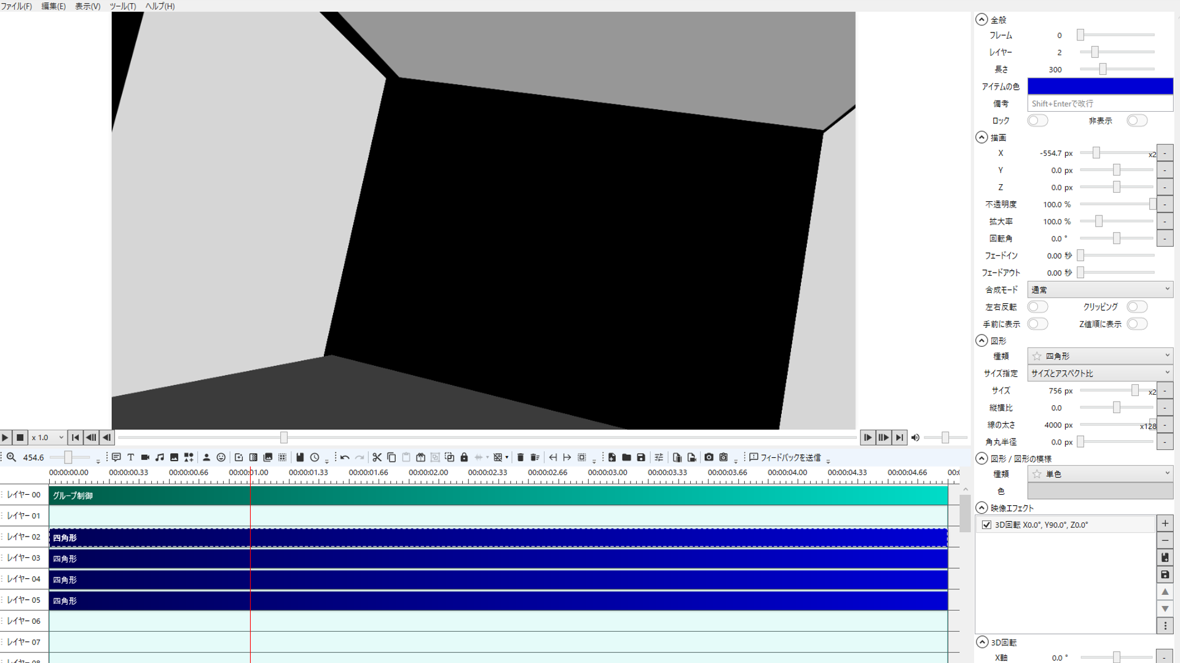This screenshot has width=1180, height=663.
Task: Toggle the クリッピング switch
Action: tap(1137, 307)
